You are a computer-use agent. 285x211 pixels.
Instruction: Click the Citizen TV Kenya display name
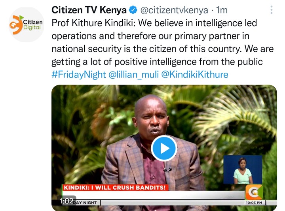tap(89, 10)
